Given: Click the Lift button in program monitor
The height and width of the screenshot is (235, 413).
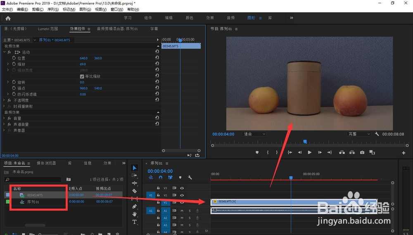Looking at the screenshot, I should (x=342, y=152).
